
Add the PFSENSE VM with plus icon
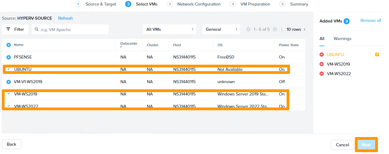9,57
